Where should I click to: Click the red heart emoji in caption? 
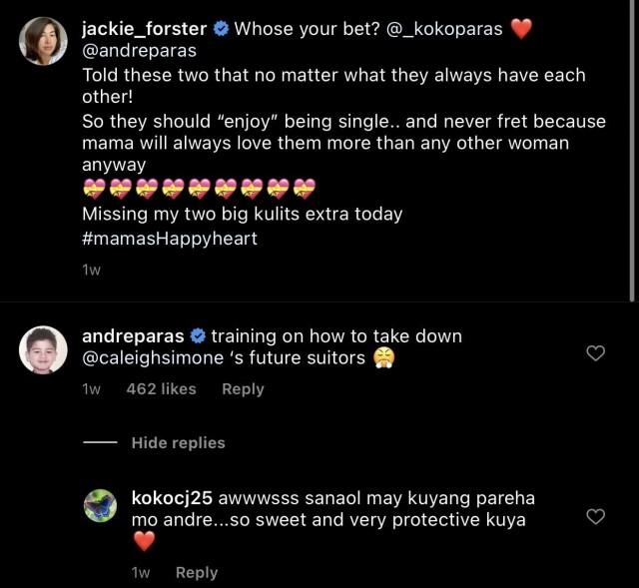(x=521, y=29)
